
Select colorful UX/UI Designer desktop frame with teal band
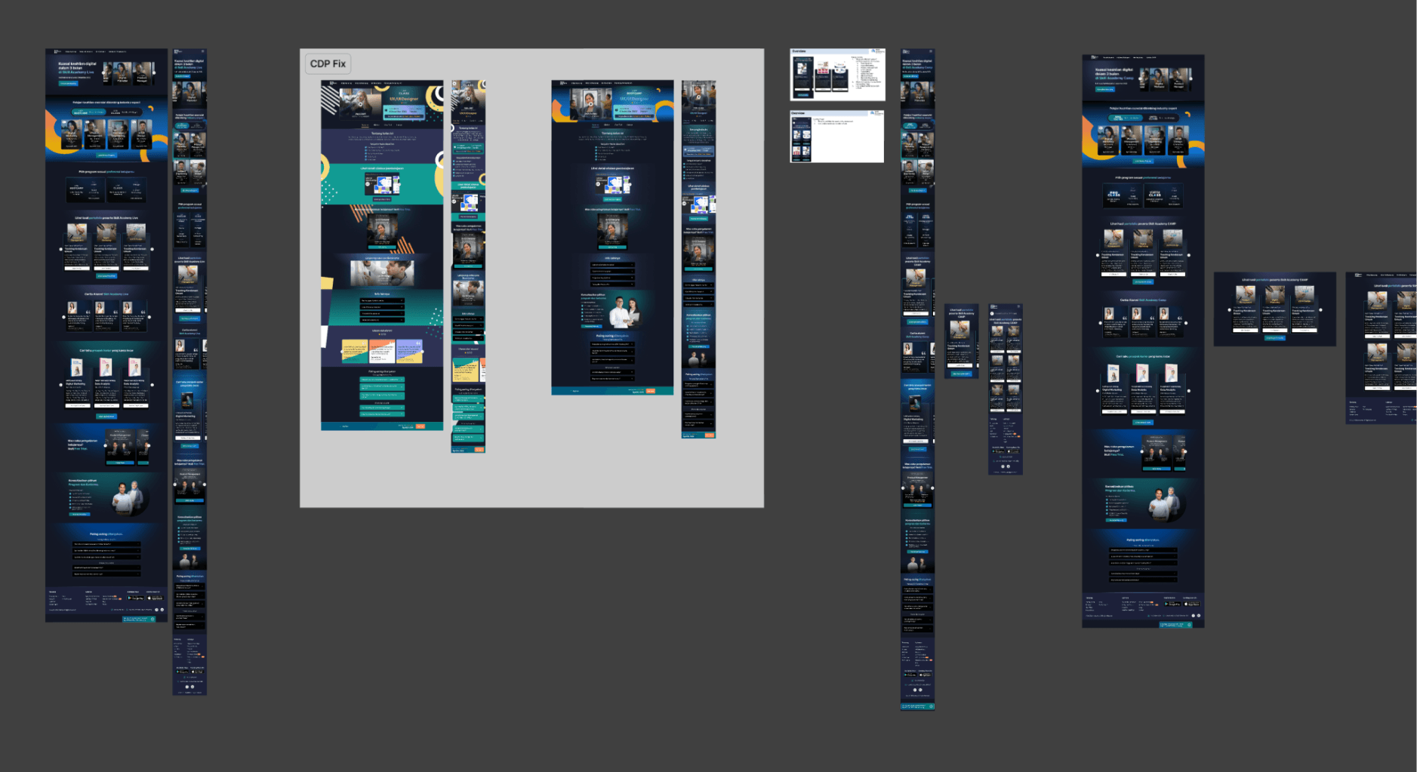tap(382, 255)
